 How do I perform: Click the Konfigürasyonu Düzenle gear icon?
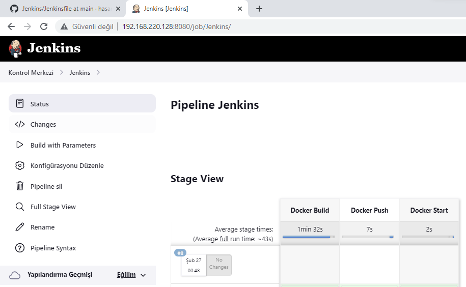(20, 165)
